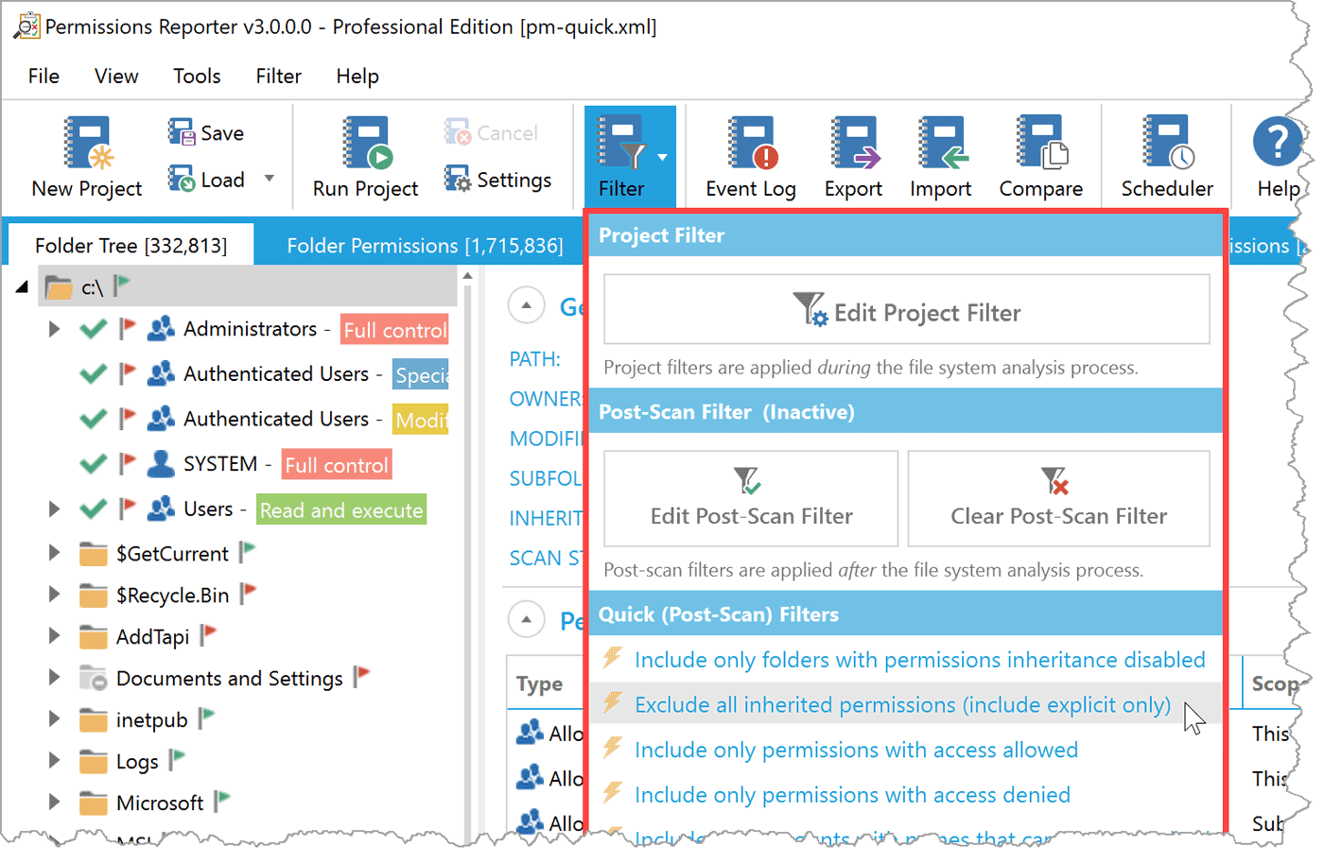
Task: Expand the Logs folder node
Action: coord(54,761)
